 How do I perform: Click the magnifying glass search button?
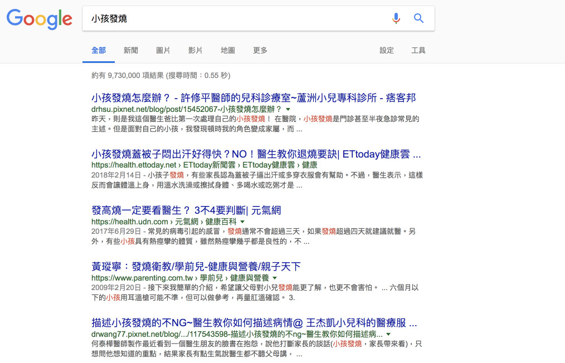click(x=418, y=18)
